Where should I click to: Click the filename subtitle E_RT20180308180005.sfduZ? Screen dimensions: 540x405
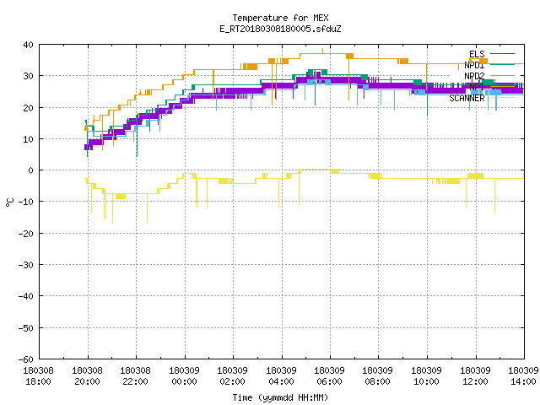280,29
